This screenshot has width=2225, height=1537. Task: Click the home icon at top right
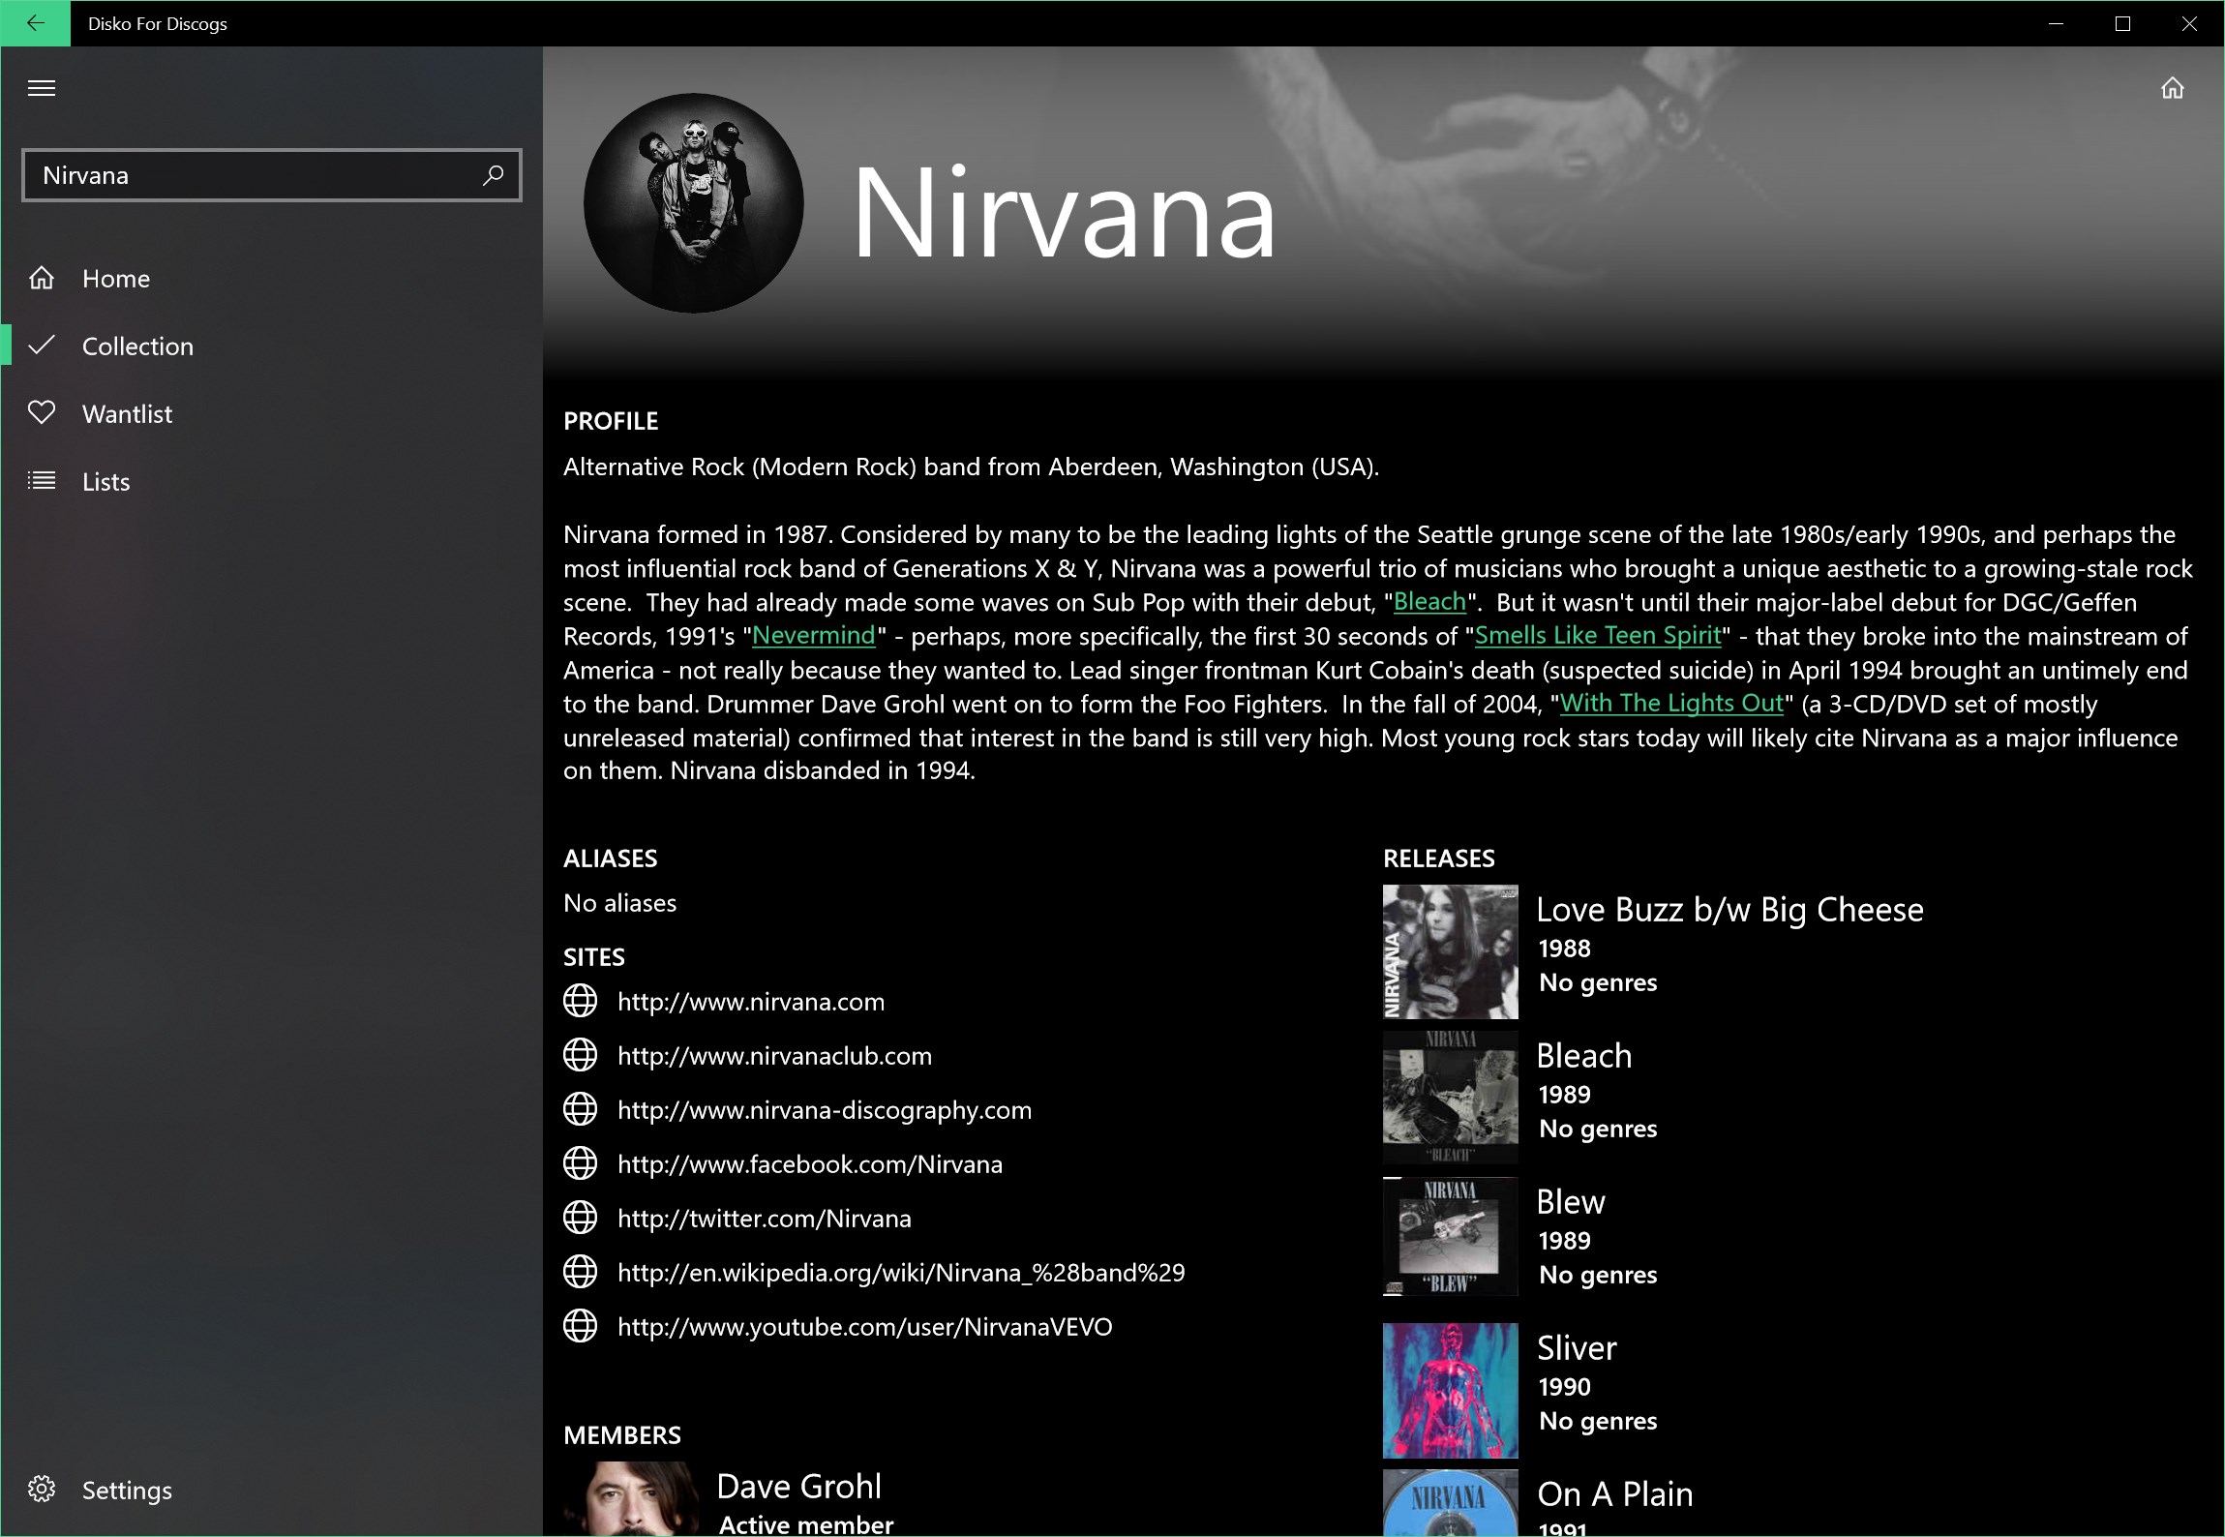pyautogui.click(x=2172, y=89)
